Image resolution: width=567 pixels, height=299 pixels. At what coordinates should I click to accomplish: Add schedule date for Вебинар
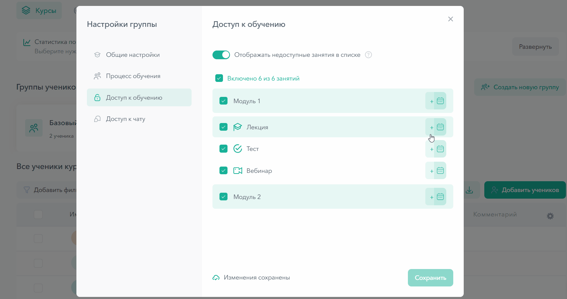(436, 170)
